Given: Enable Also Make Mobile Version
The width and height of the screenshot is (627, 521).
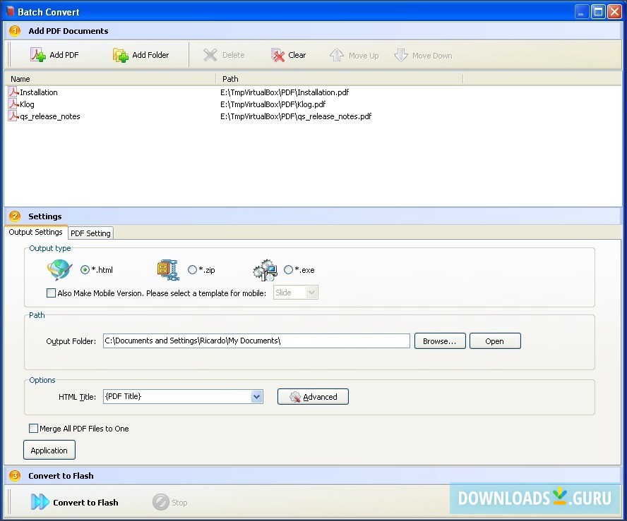Looking at the screenshot, I should click(x=51, y=293).
